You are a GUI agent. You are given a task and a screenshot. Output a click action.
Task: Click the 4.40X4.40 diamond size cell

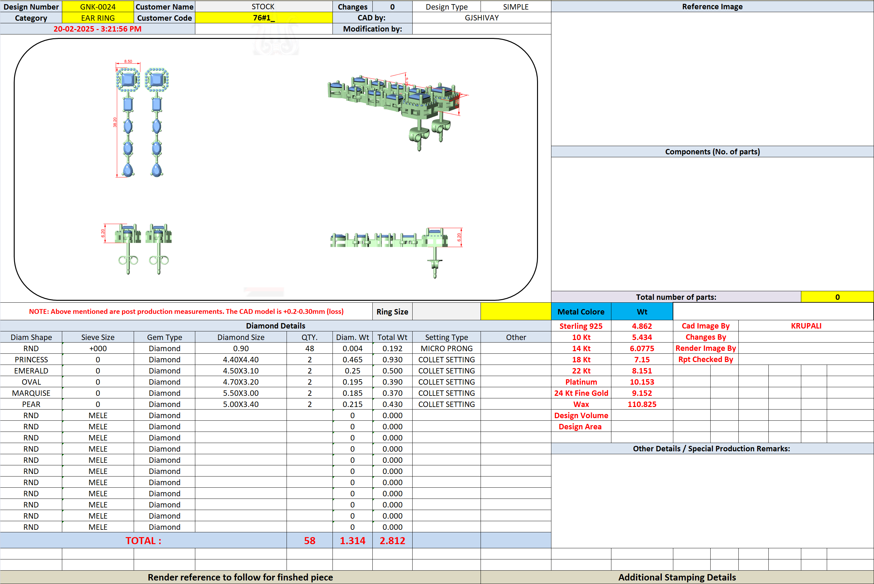pyautogui.click(x=241, y=359)
